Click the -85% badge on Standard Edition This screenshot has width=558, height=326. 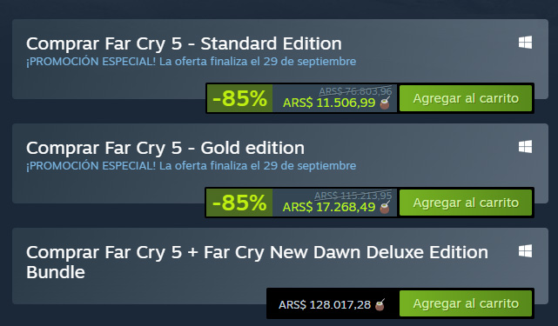[x=239, y=98]
